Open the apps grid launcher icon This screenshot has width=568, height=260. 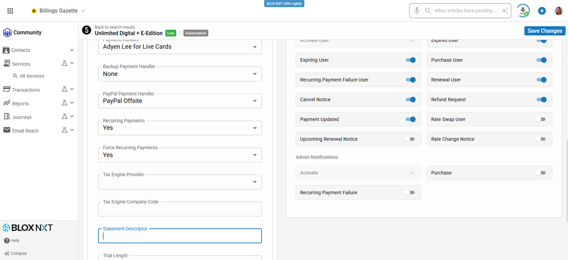pyautogui.click(x=10, y=10)
